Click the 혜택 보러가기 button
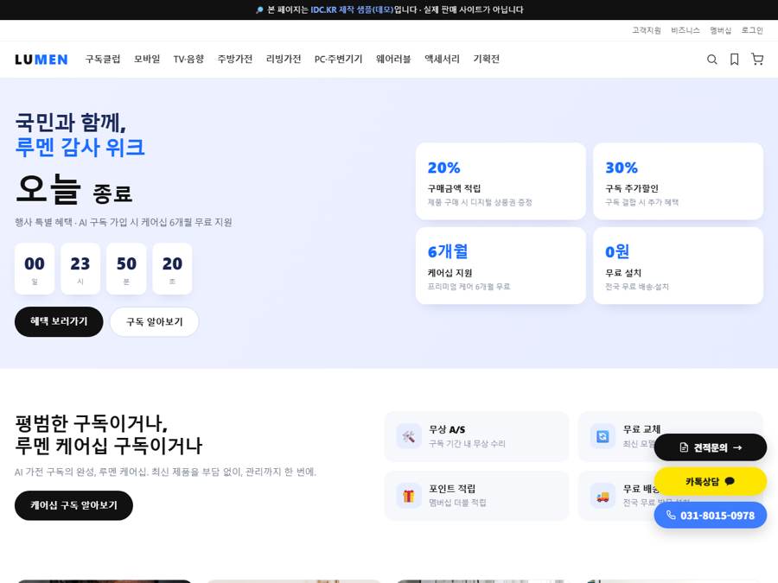 (x=59, y=321)
